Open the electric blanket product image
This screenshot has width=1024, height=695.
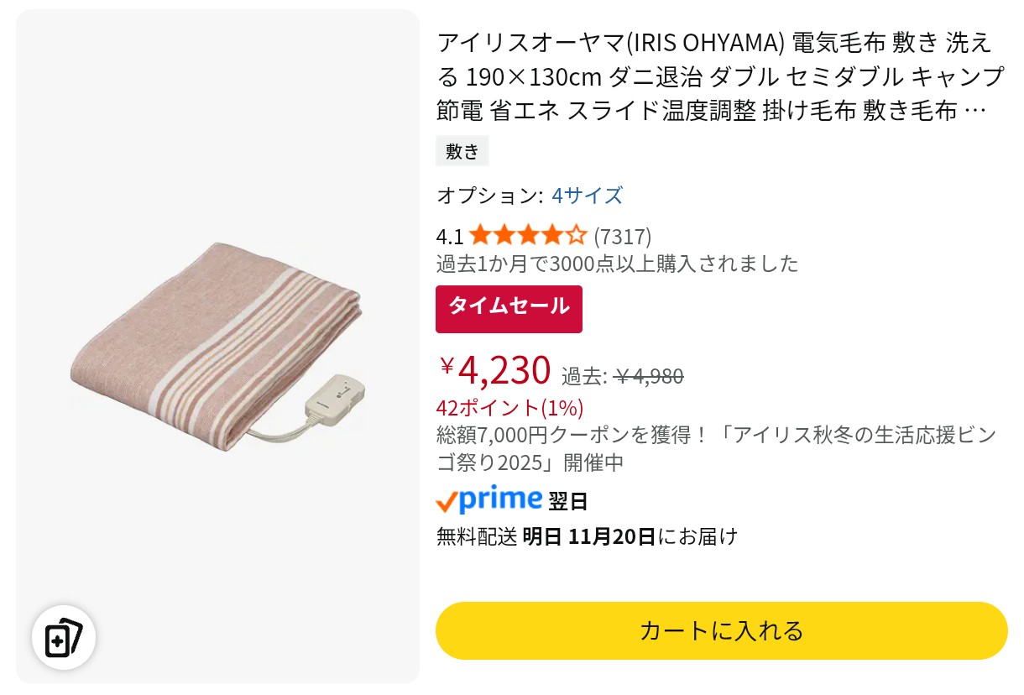tap(217, 345)
